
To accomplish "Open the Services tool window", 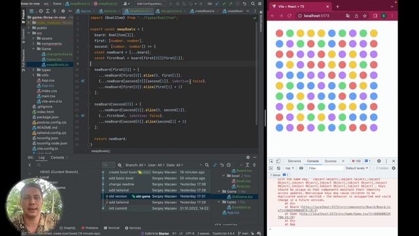I will click(133, 228).
